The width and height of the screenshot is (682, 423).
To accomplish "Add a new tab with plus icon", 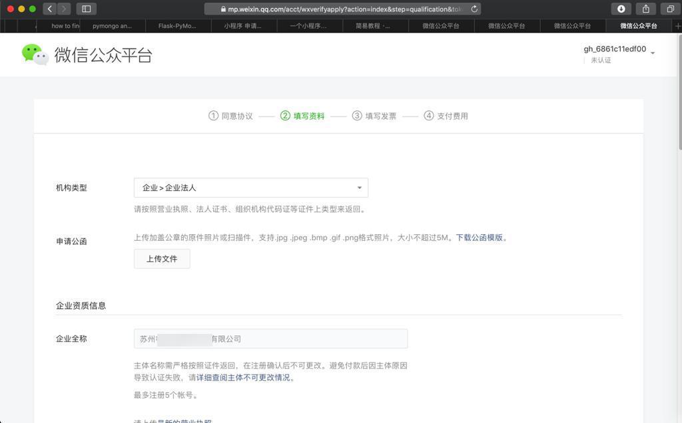I will [x=677, y=26].
